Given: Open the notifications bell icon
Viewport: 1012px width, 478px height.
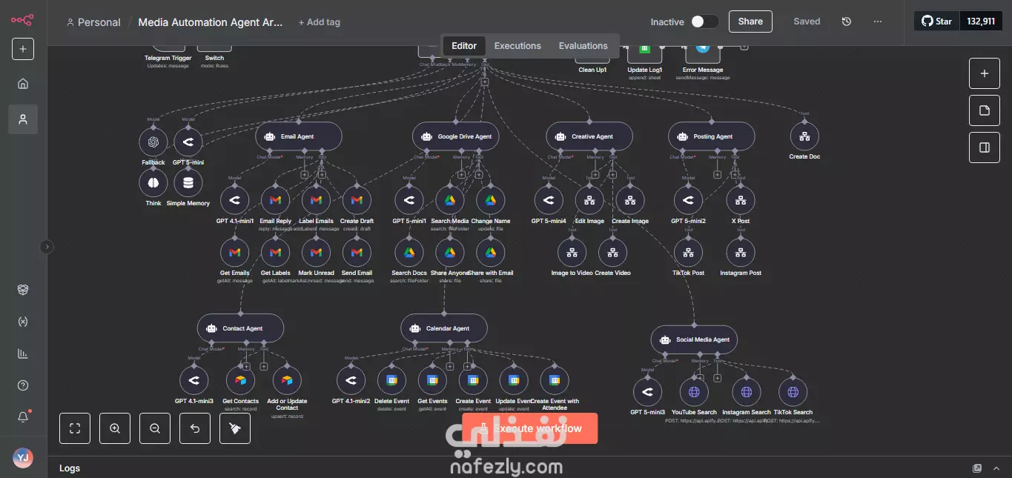Looking at the screenshot, I should point(23,417).
